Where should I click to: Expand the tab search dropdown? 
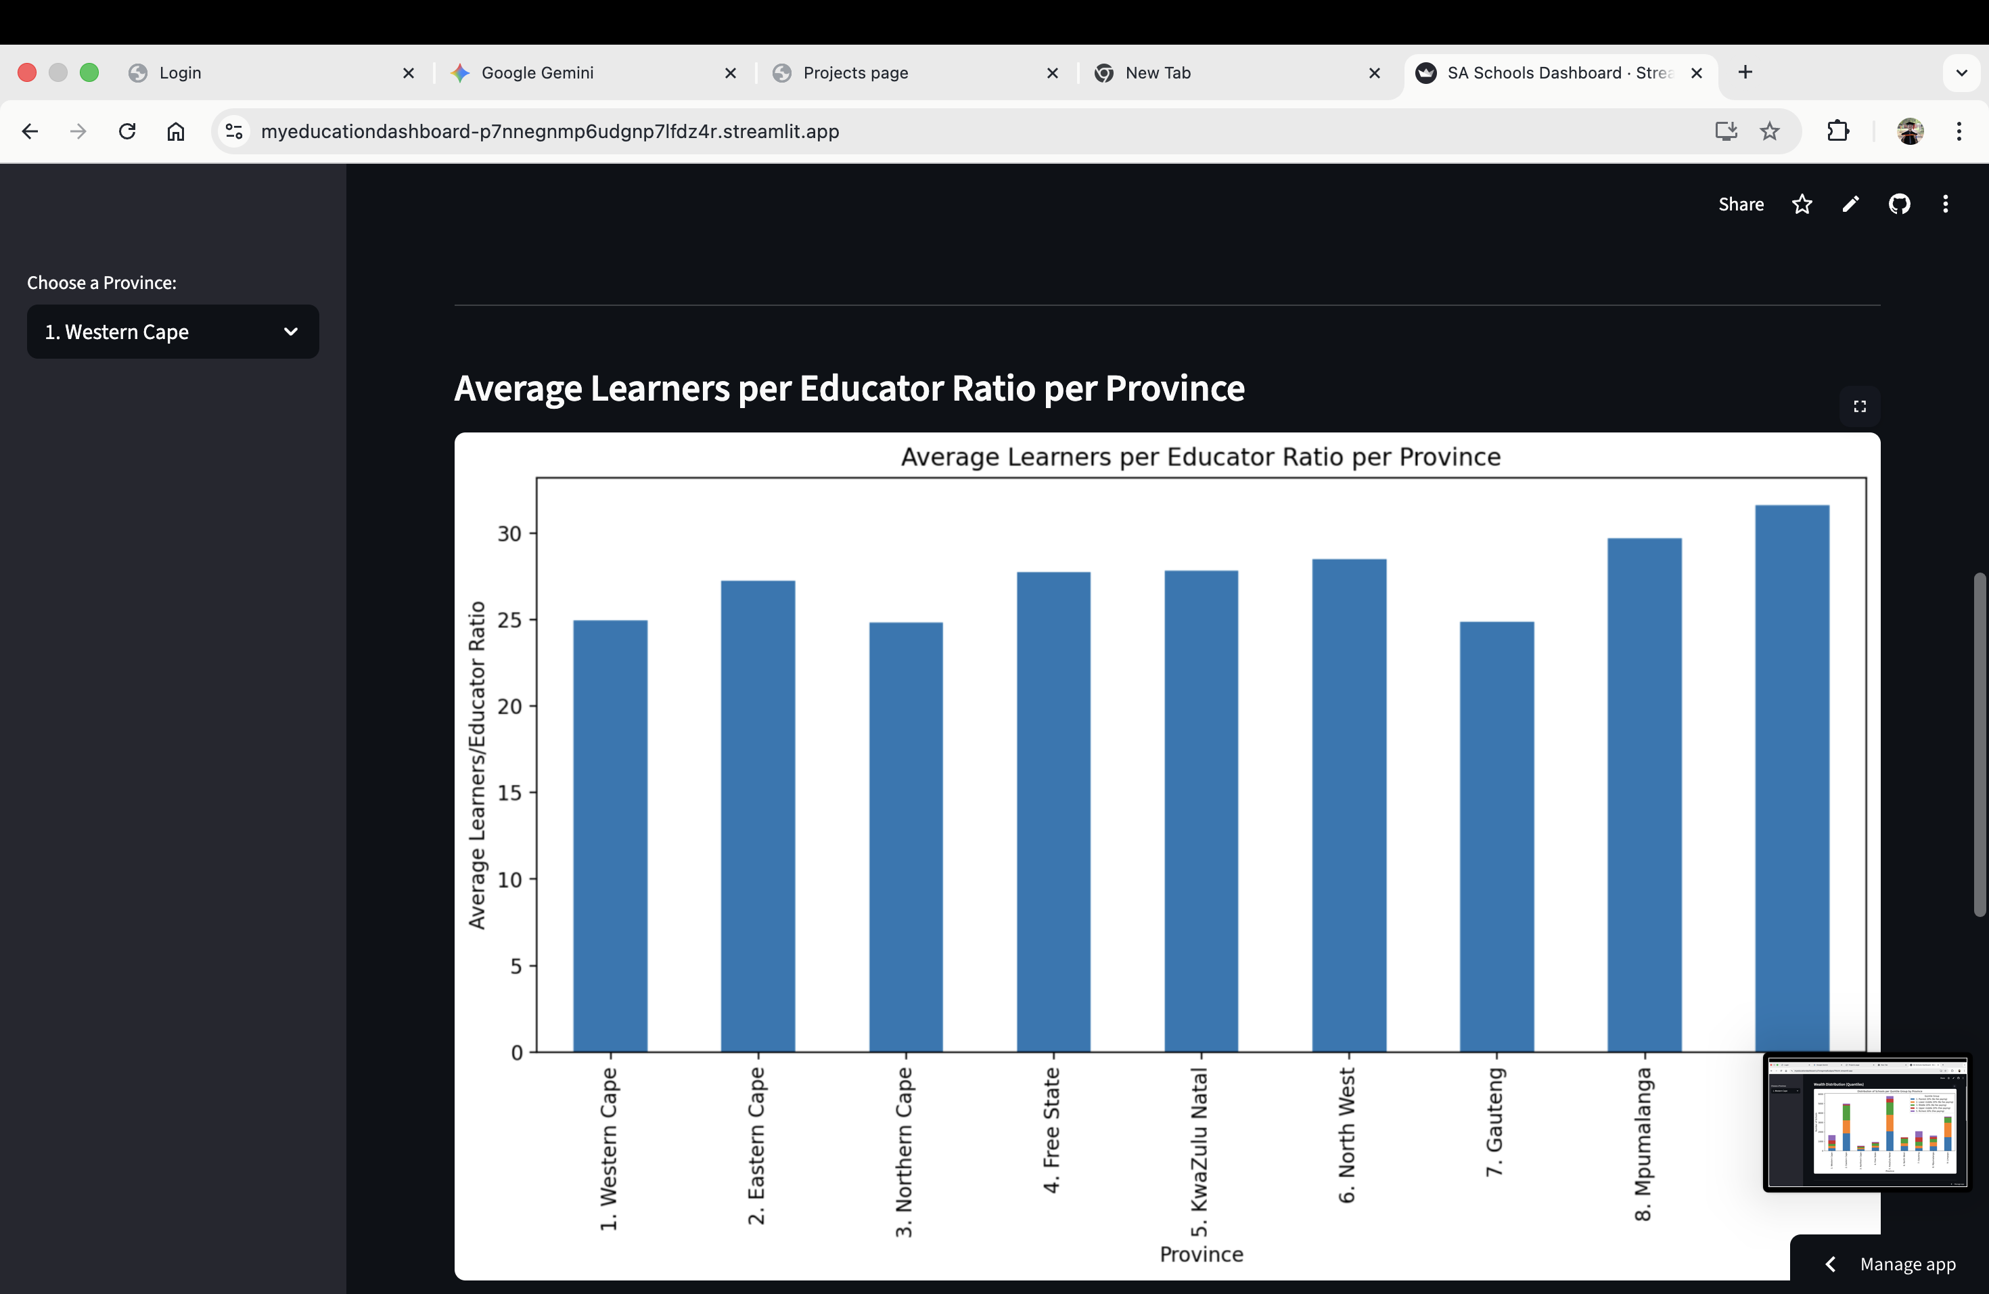[x=1961, y=72]
